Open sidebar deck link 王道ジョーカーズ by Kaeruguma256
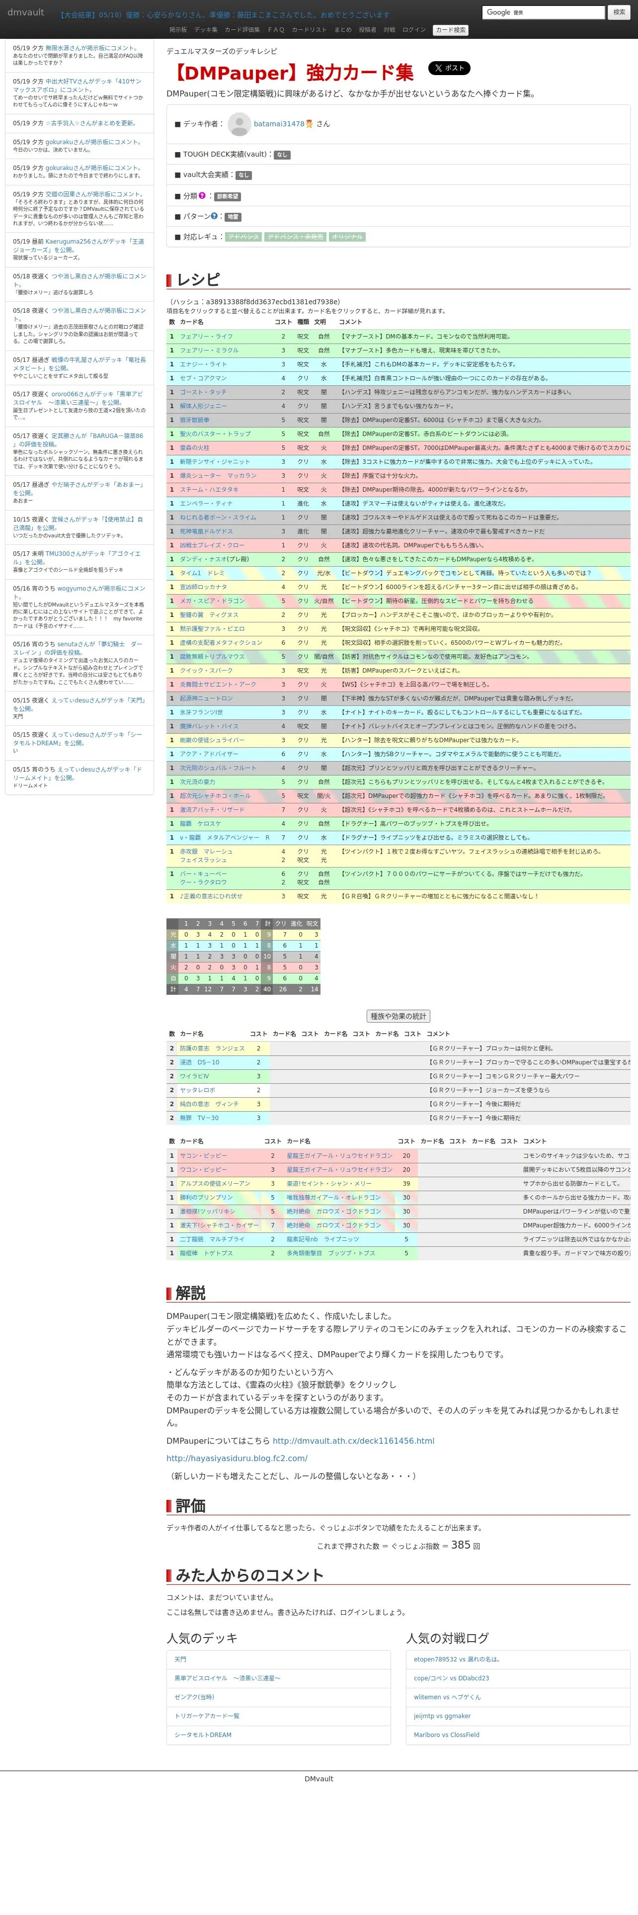Viewport: 638px width, 1915px height. (x=79, y=245)
